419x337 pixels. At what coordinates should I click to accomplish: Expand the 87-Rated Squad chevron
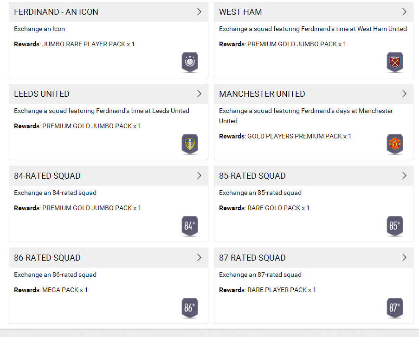pyautogui.click(x=404, y=258)
